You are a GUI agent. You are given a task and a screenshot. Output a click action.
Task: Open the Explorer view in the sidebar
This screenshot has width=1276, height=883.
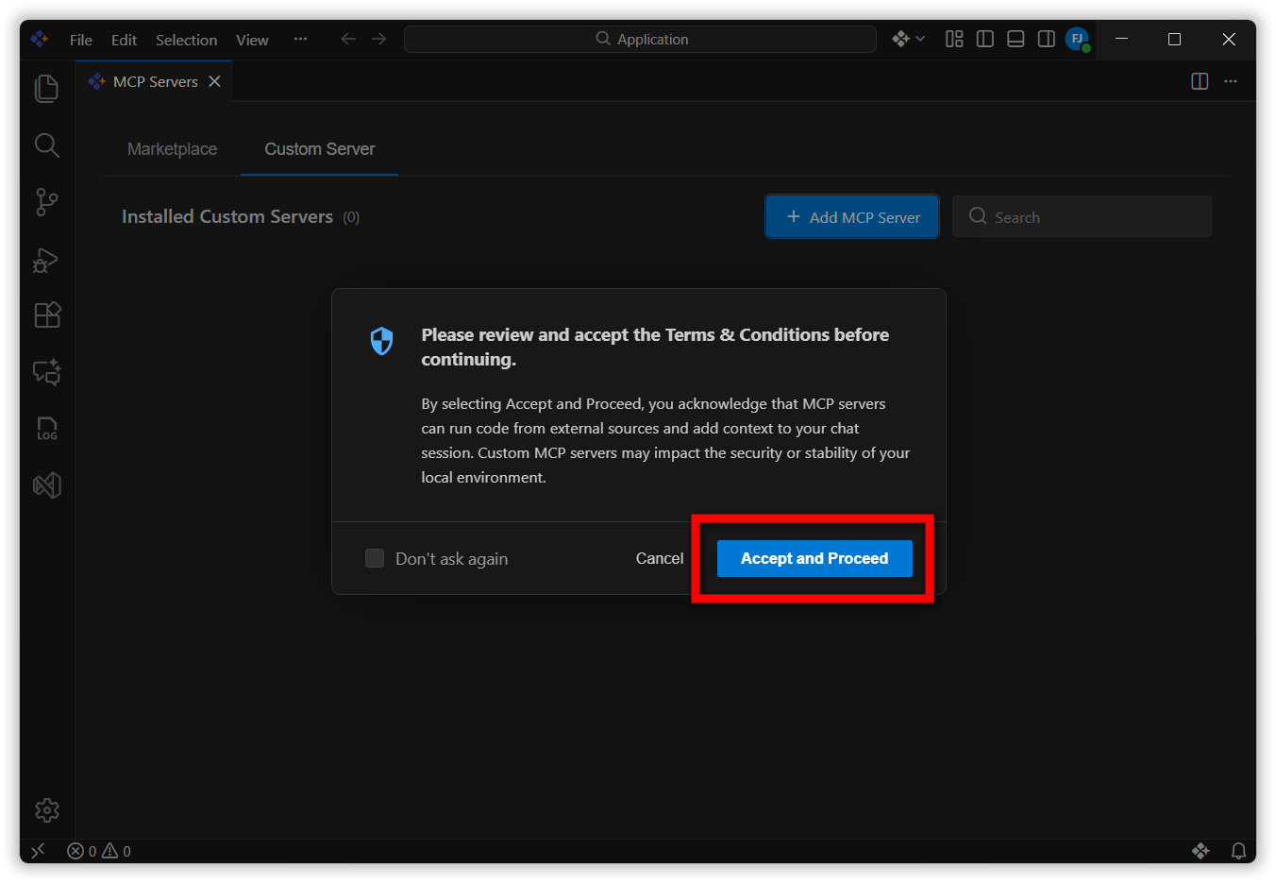tap(46, 88)
